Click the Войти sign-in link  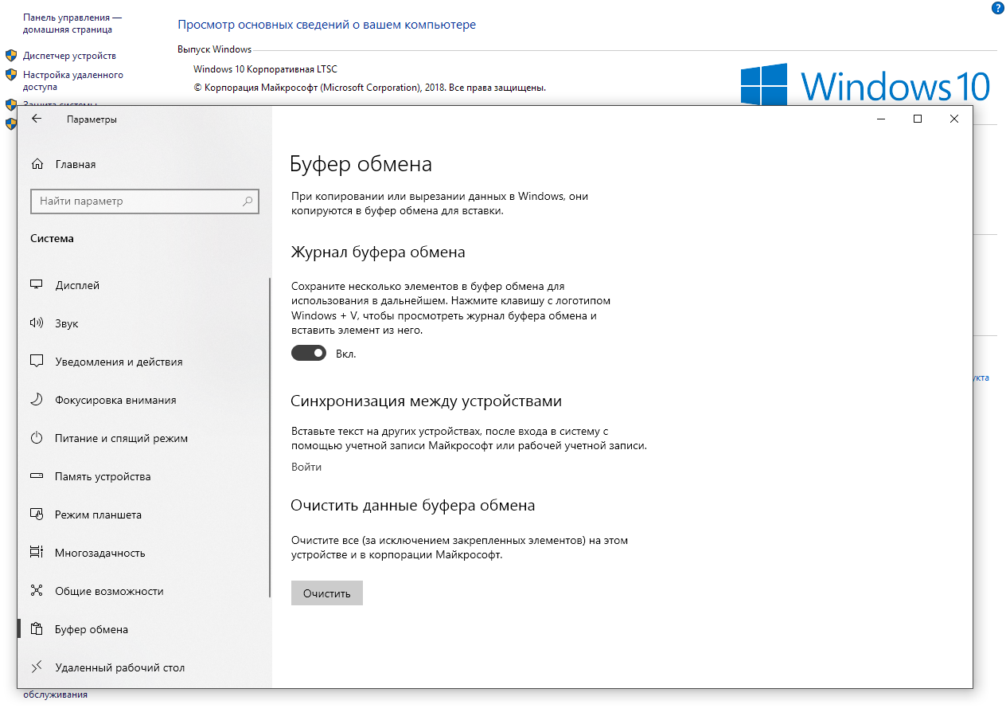point(306,467)
